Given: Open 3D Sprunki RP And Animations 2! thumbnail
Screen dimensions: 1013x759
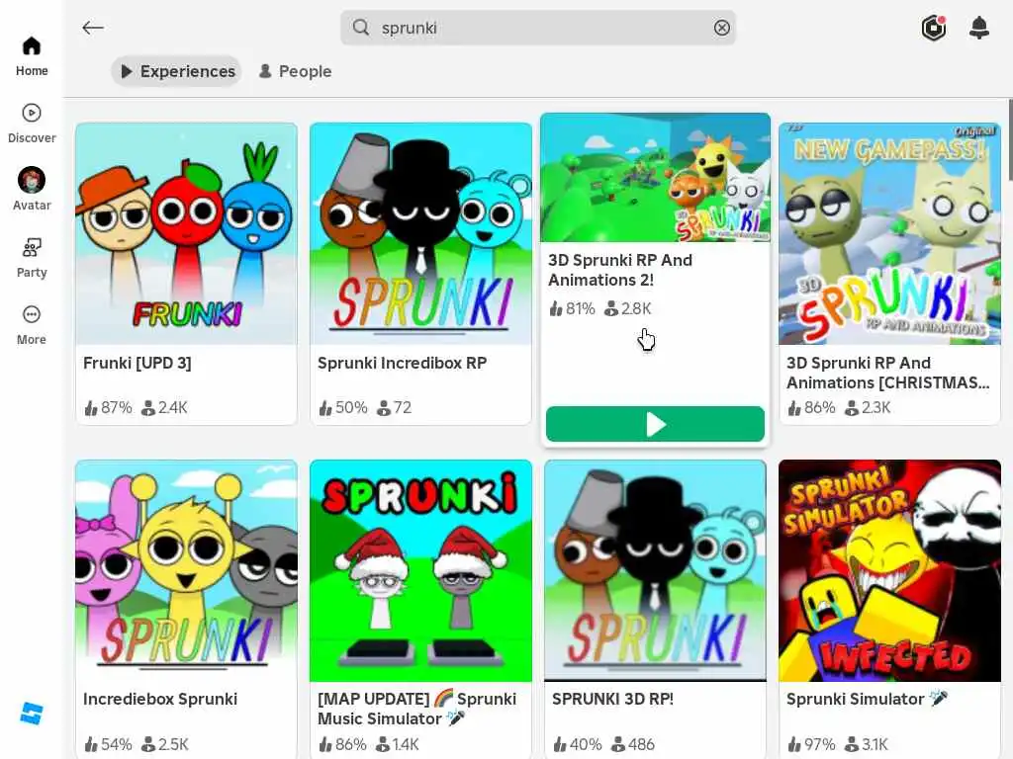Looking at the screenshot, I should pos(655,178).
